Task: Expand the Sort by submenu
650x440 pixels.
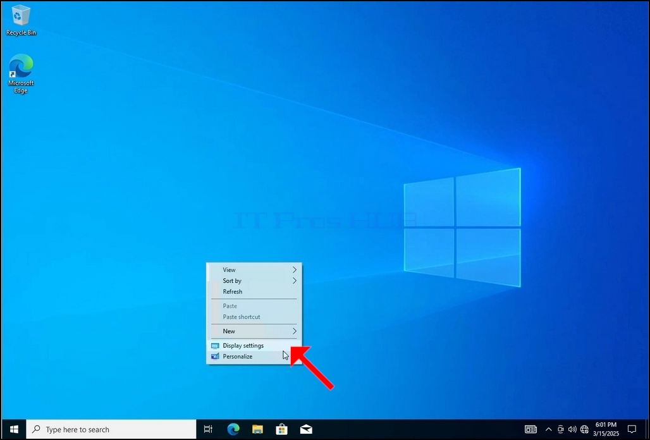Action: pyautogui.click(x=254, y=281)
